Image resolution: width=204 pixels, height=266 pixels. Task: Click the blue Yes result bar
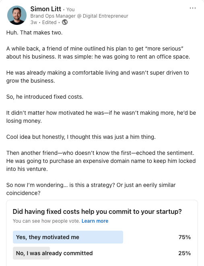coord(68,237)
